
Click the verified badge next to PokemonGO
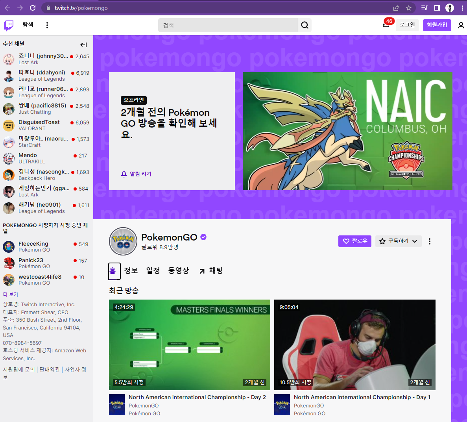(203, 237)
